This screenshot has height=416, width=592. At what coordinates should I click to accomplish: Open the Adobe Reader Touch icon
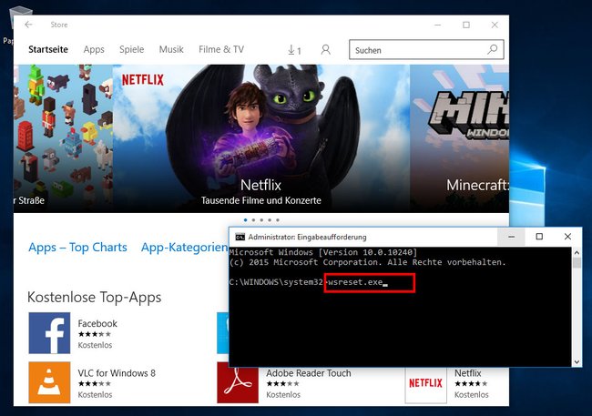click(238, 385)
